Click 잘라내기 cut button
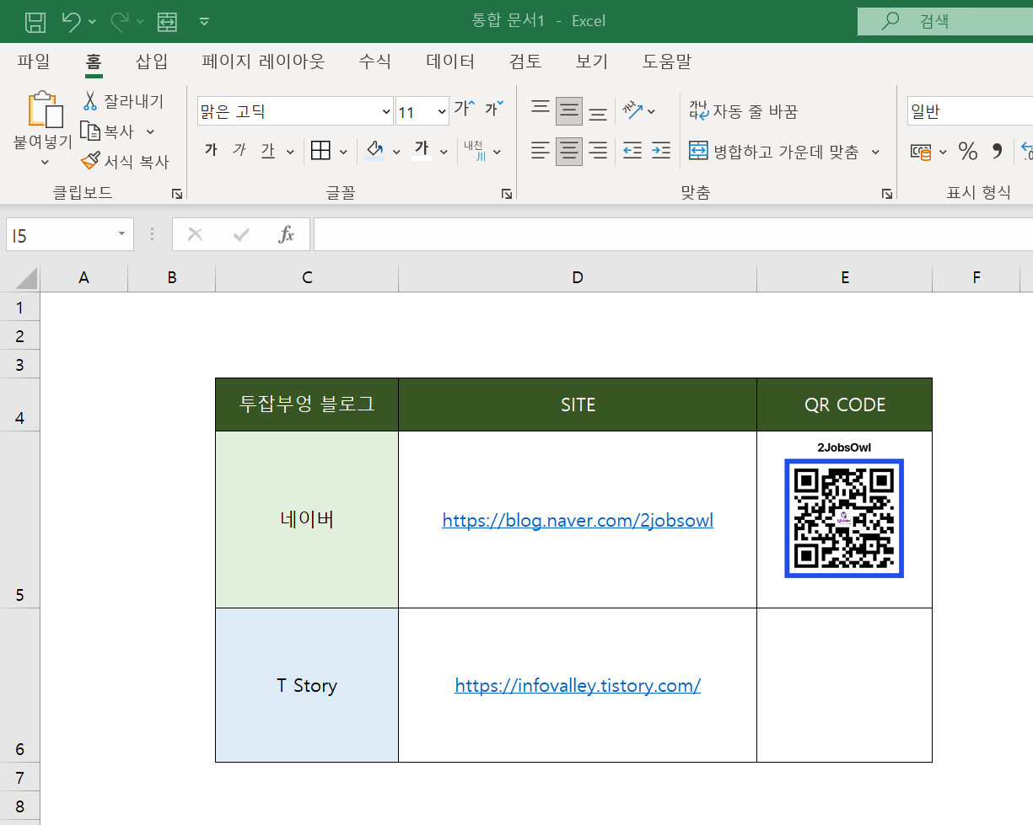This screenshot has width=1033, height=825. (x=123, y=101)
